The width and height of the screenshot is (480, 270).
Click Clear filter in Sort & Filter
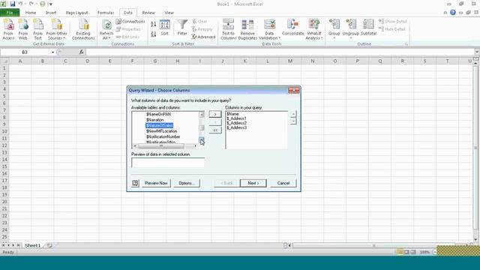pos(199,22)
